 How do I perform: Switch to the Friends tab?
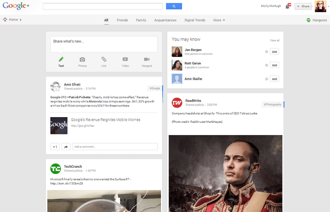point(122,20)
